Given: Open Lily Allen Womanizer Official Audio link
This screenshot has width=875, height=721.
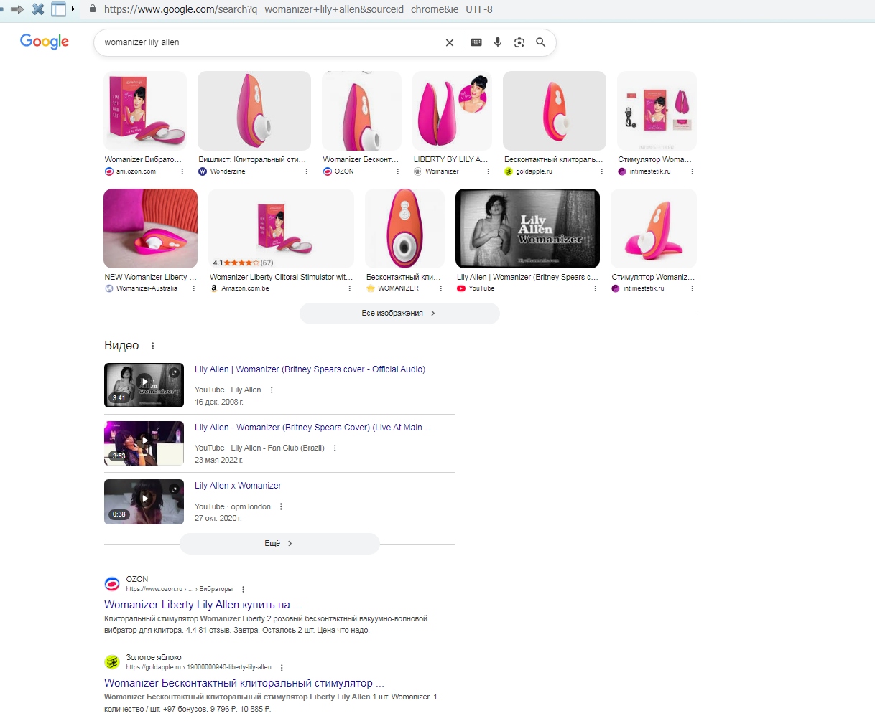Looking at the screenshot, I should [x=310, y=369].
